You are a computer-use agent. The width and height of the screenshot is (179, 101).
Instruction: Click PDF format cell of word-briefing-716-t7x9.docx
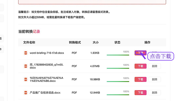pyautogui.click(x=74, y=53)
